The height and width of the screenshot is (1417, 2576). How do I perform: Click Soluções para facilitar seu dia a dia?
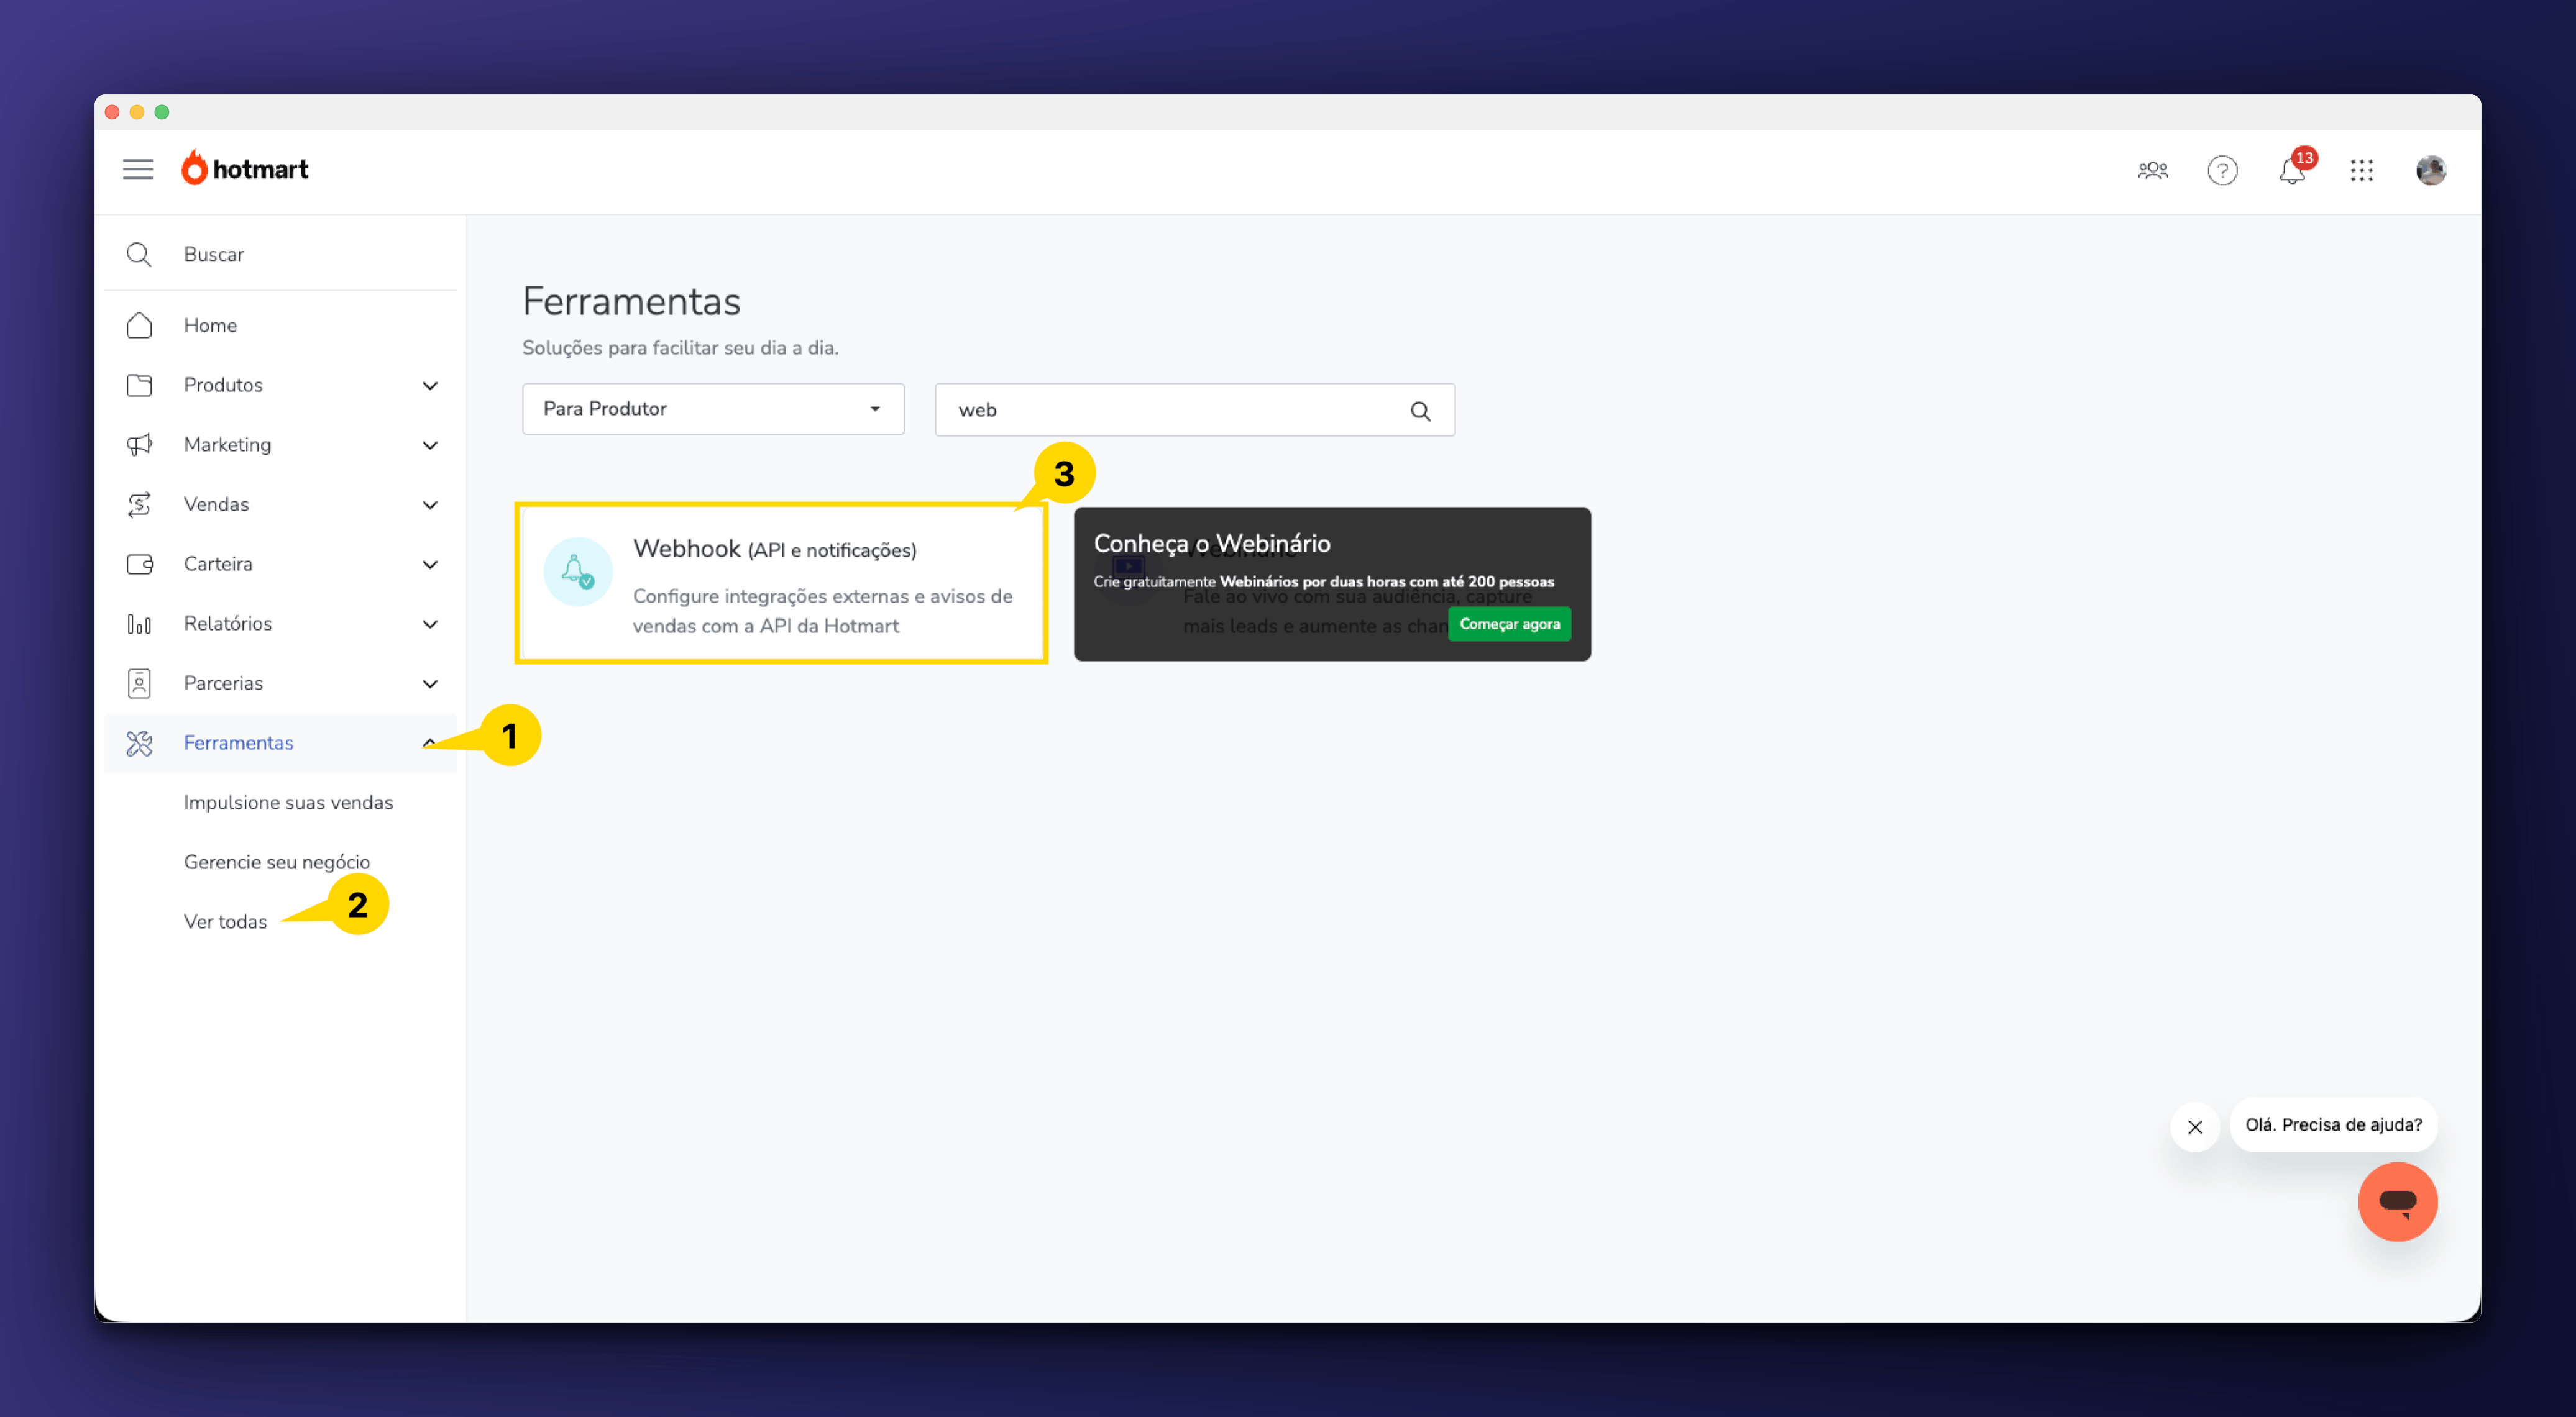[680, 348]
